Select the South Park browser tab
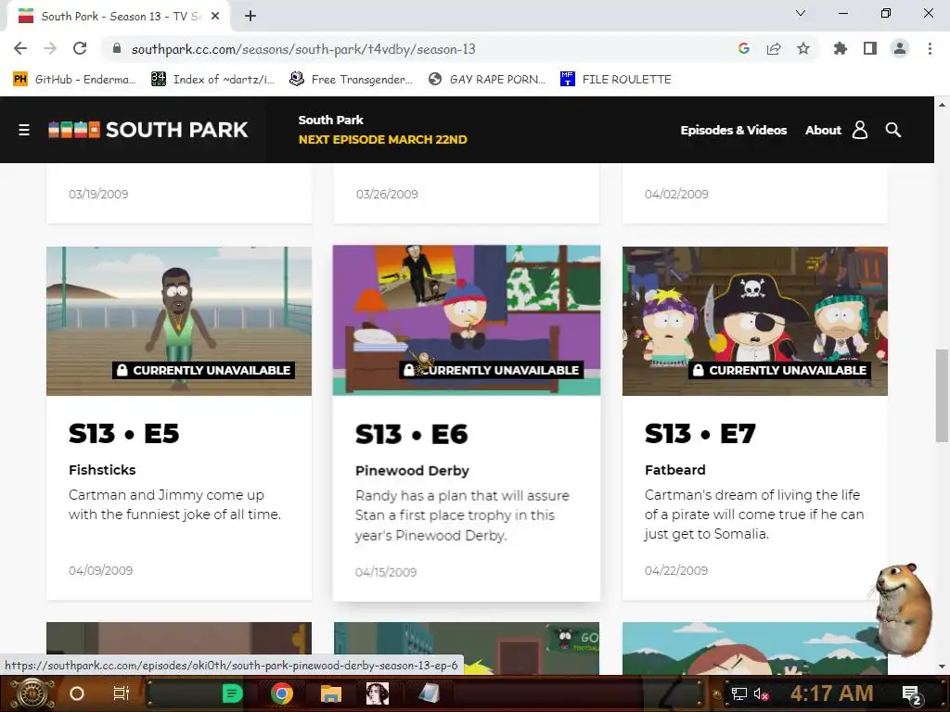This screenshot has height=712, width=950. click(118, 17)
